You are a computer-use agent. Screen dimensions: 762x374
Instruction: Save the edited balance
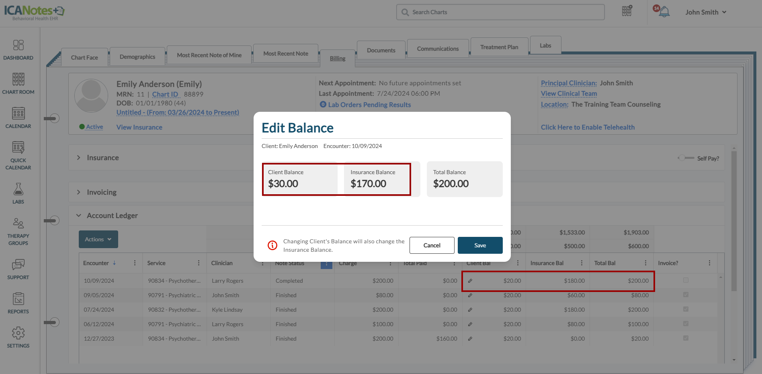[x=480, y=245]
